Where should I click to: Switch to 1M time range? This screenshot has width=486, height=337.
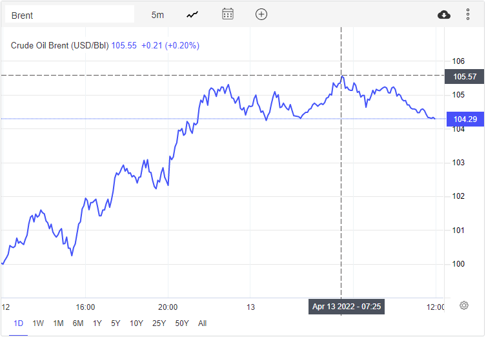58,323
